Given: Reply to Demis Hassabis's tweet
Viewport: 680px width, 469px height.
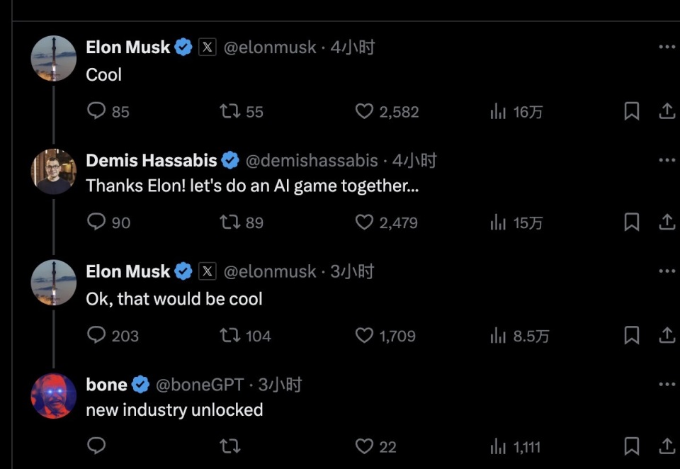Looking at the screenshot, I should 96,222.
